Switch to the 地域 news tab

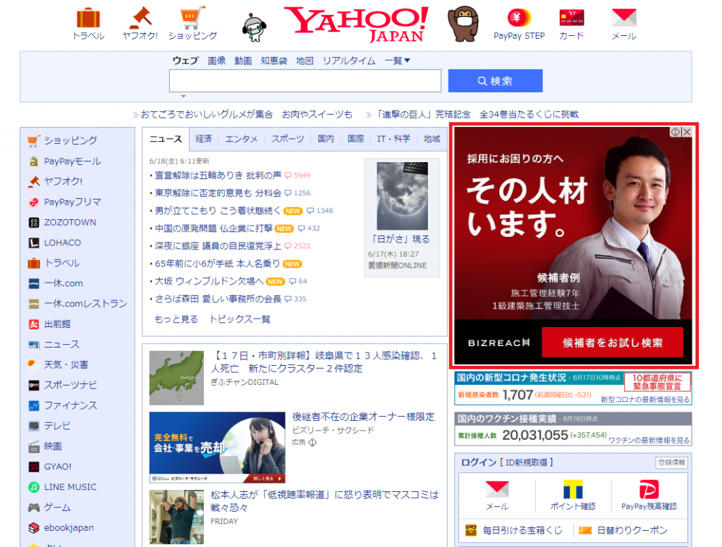(432, 139)
